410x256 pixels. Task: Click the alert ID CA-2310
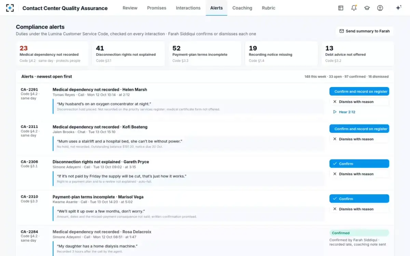(29, 197)
